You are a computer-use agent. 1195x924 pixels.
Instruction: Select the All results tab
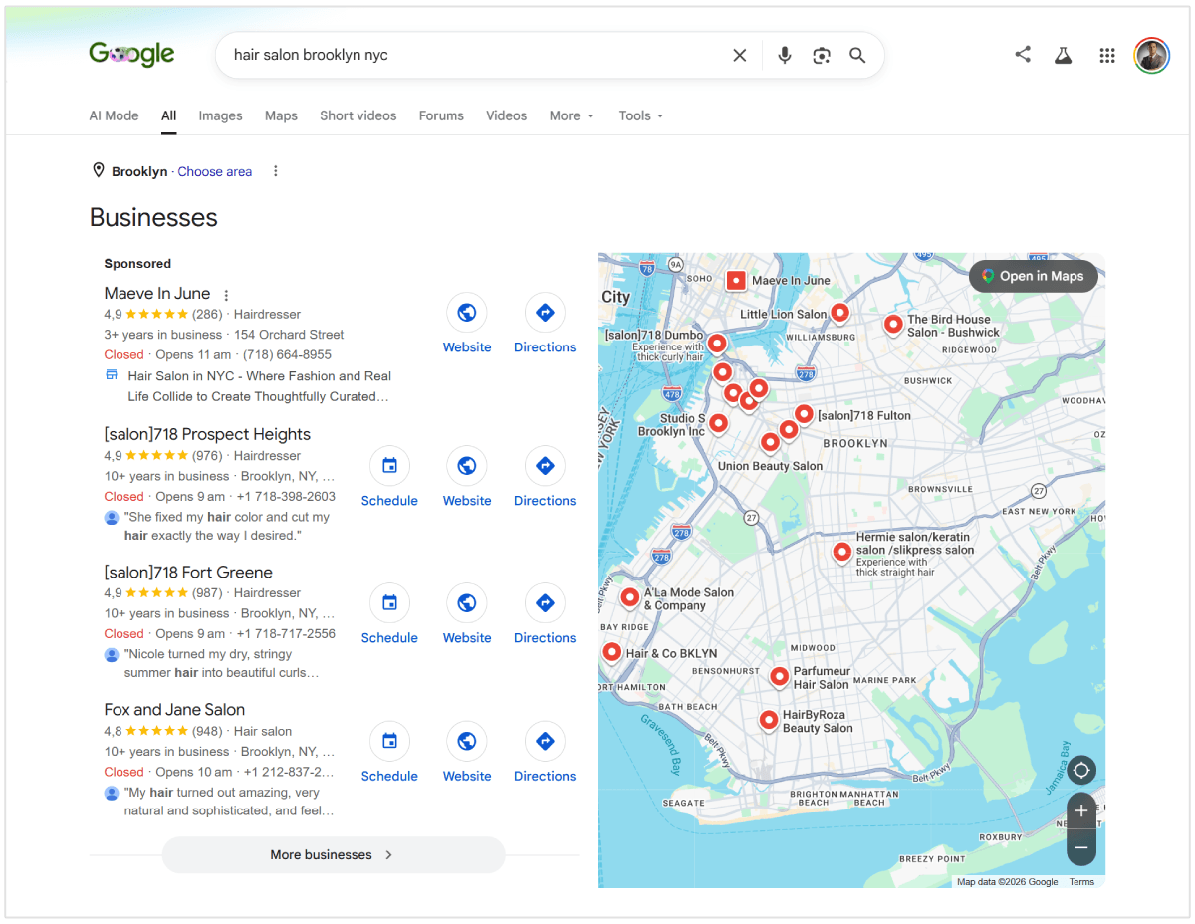click(169, 115)
